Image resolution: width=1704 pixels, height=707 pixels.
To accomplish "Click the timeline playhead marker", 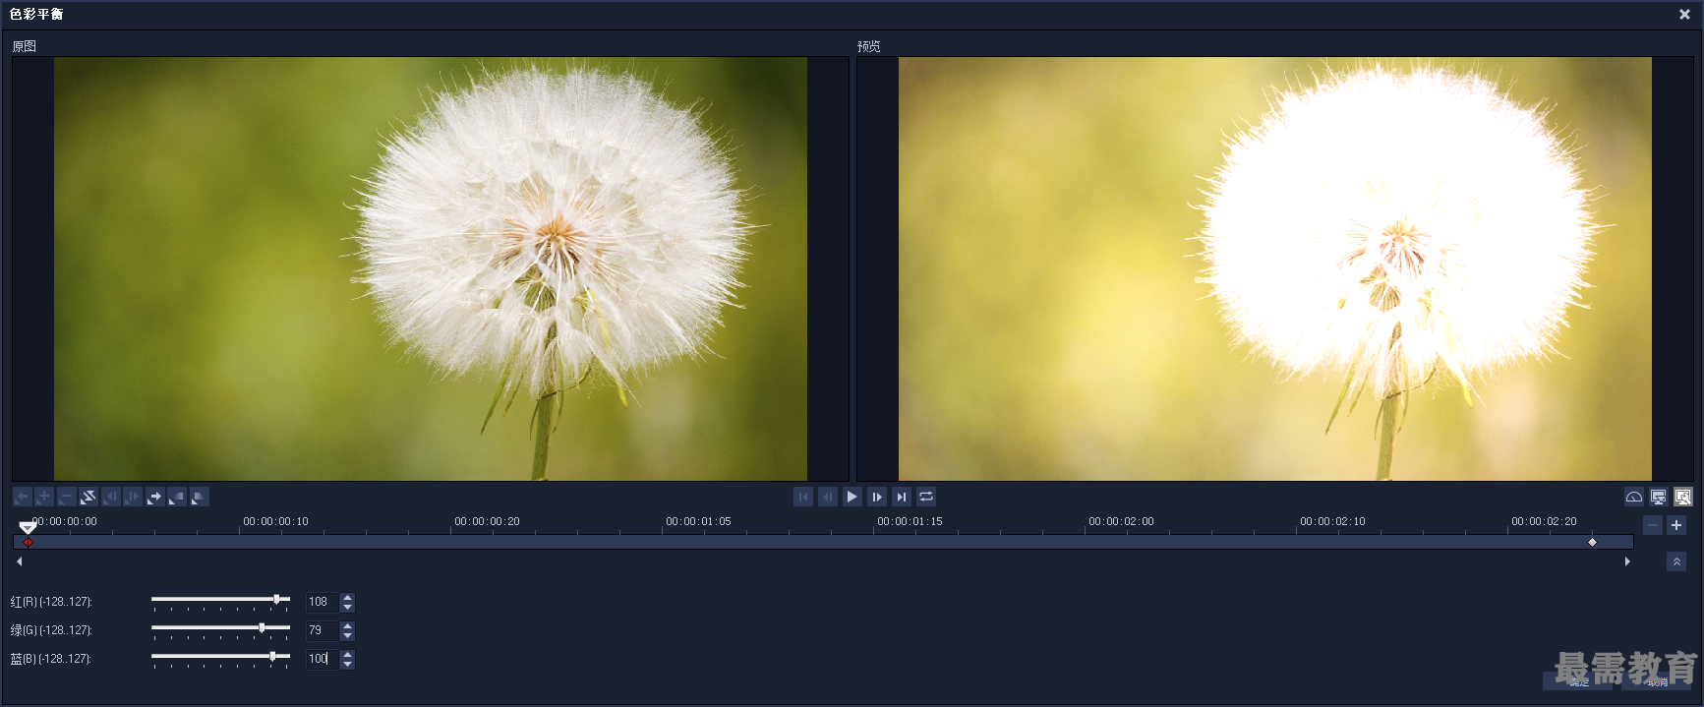I will click(28, 528).
